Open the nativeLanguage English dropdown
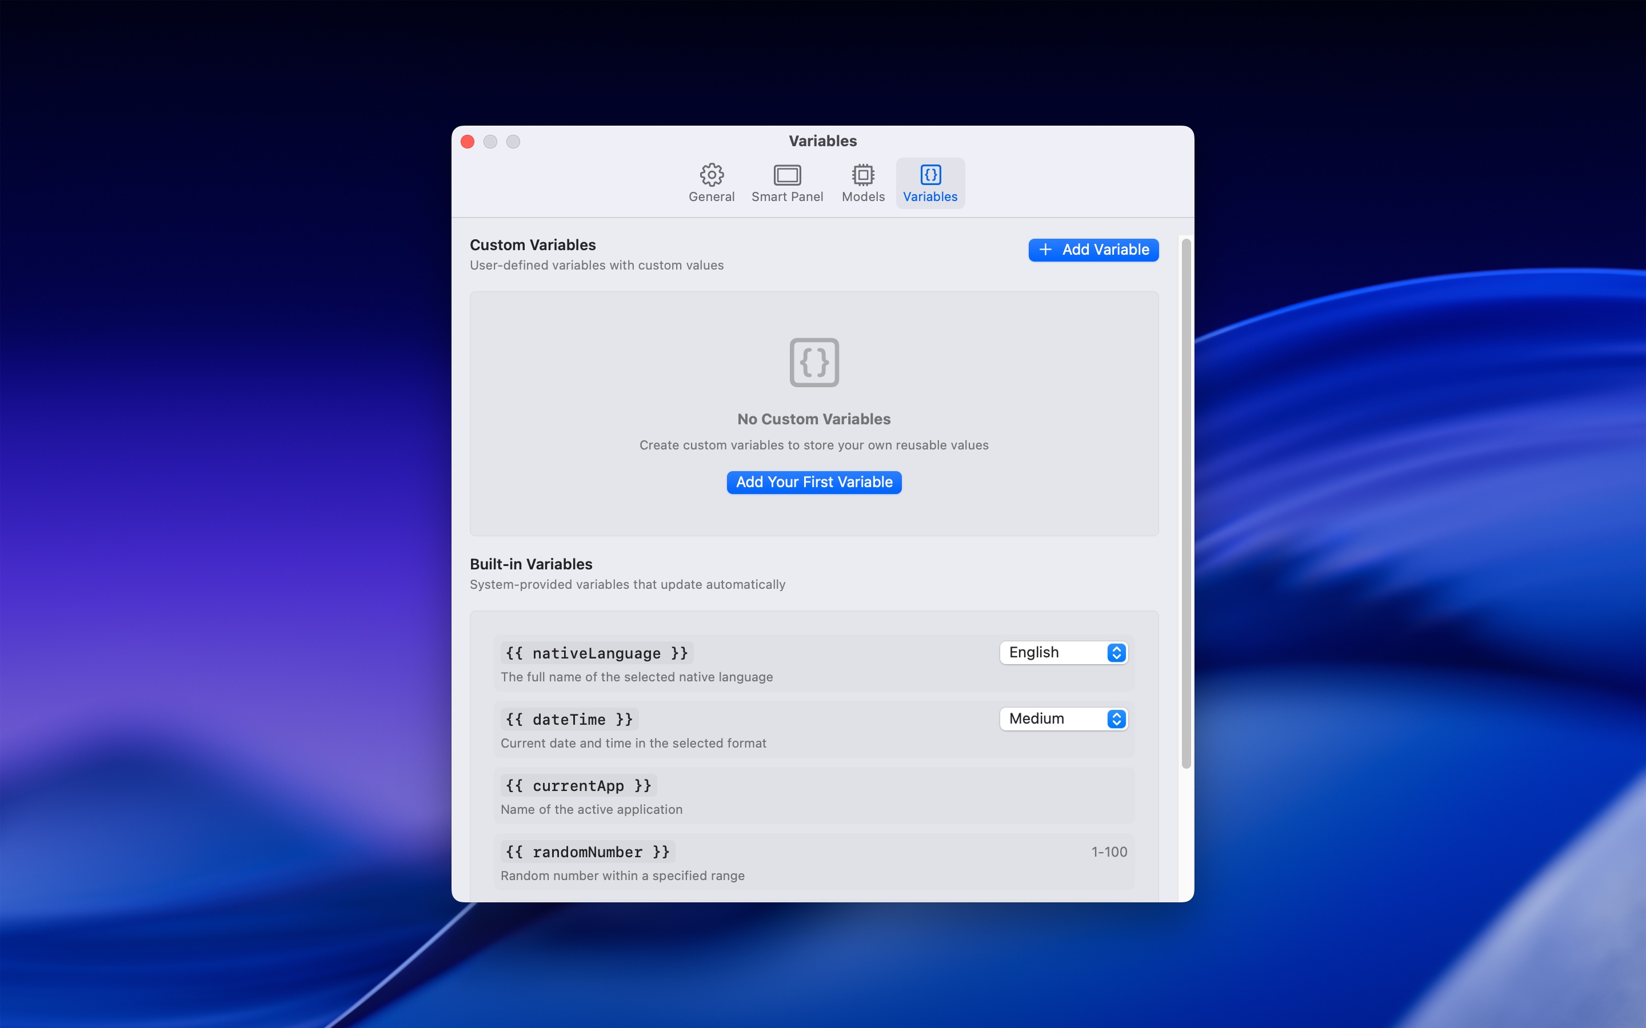The image size is (1646, 1028). [1064, 653]
